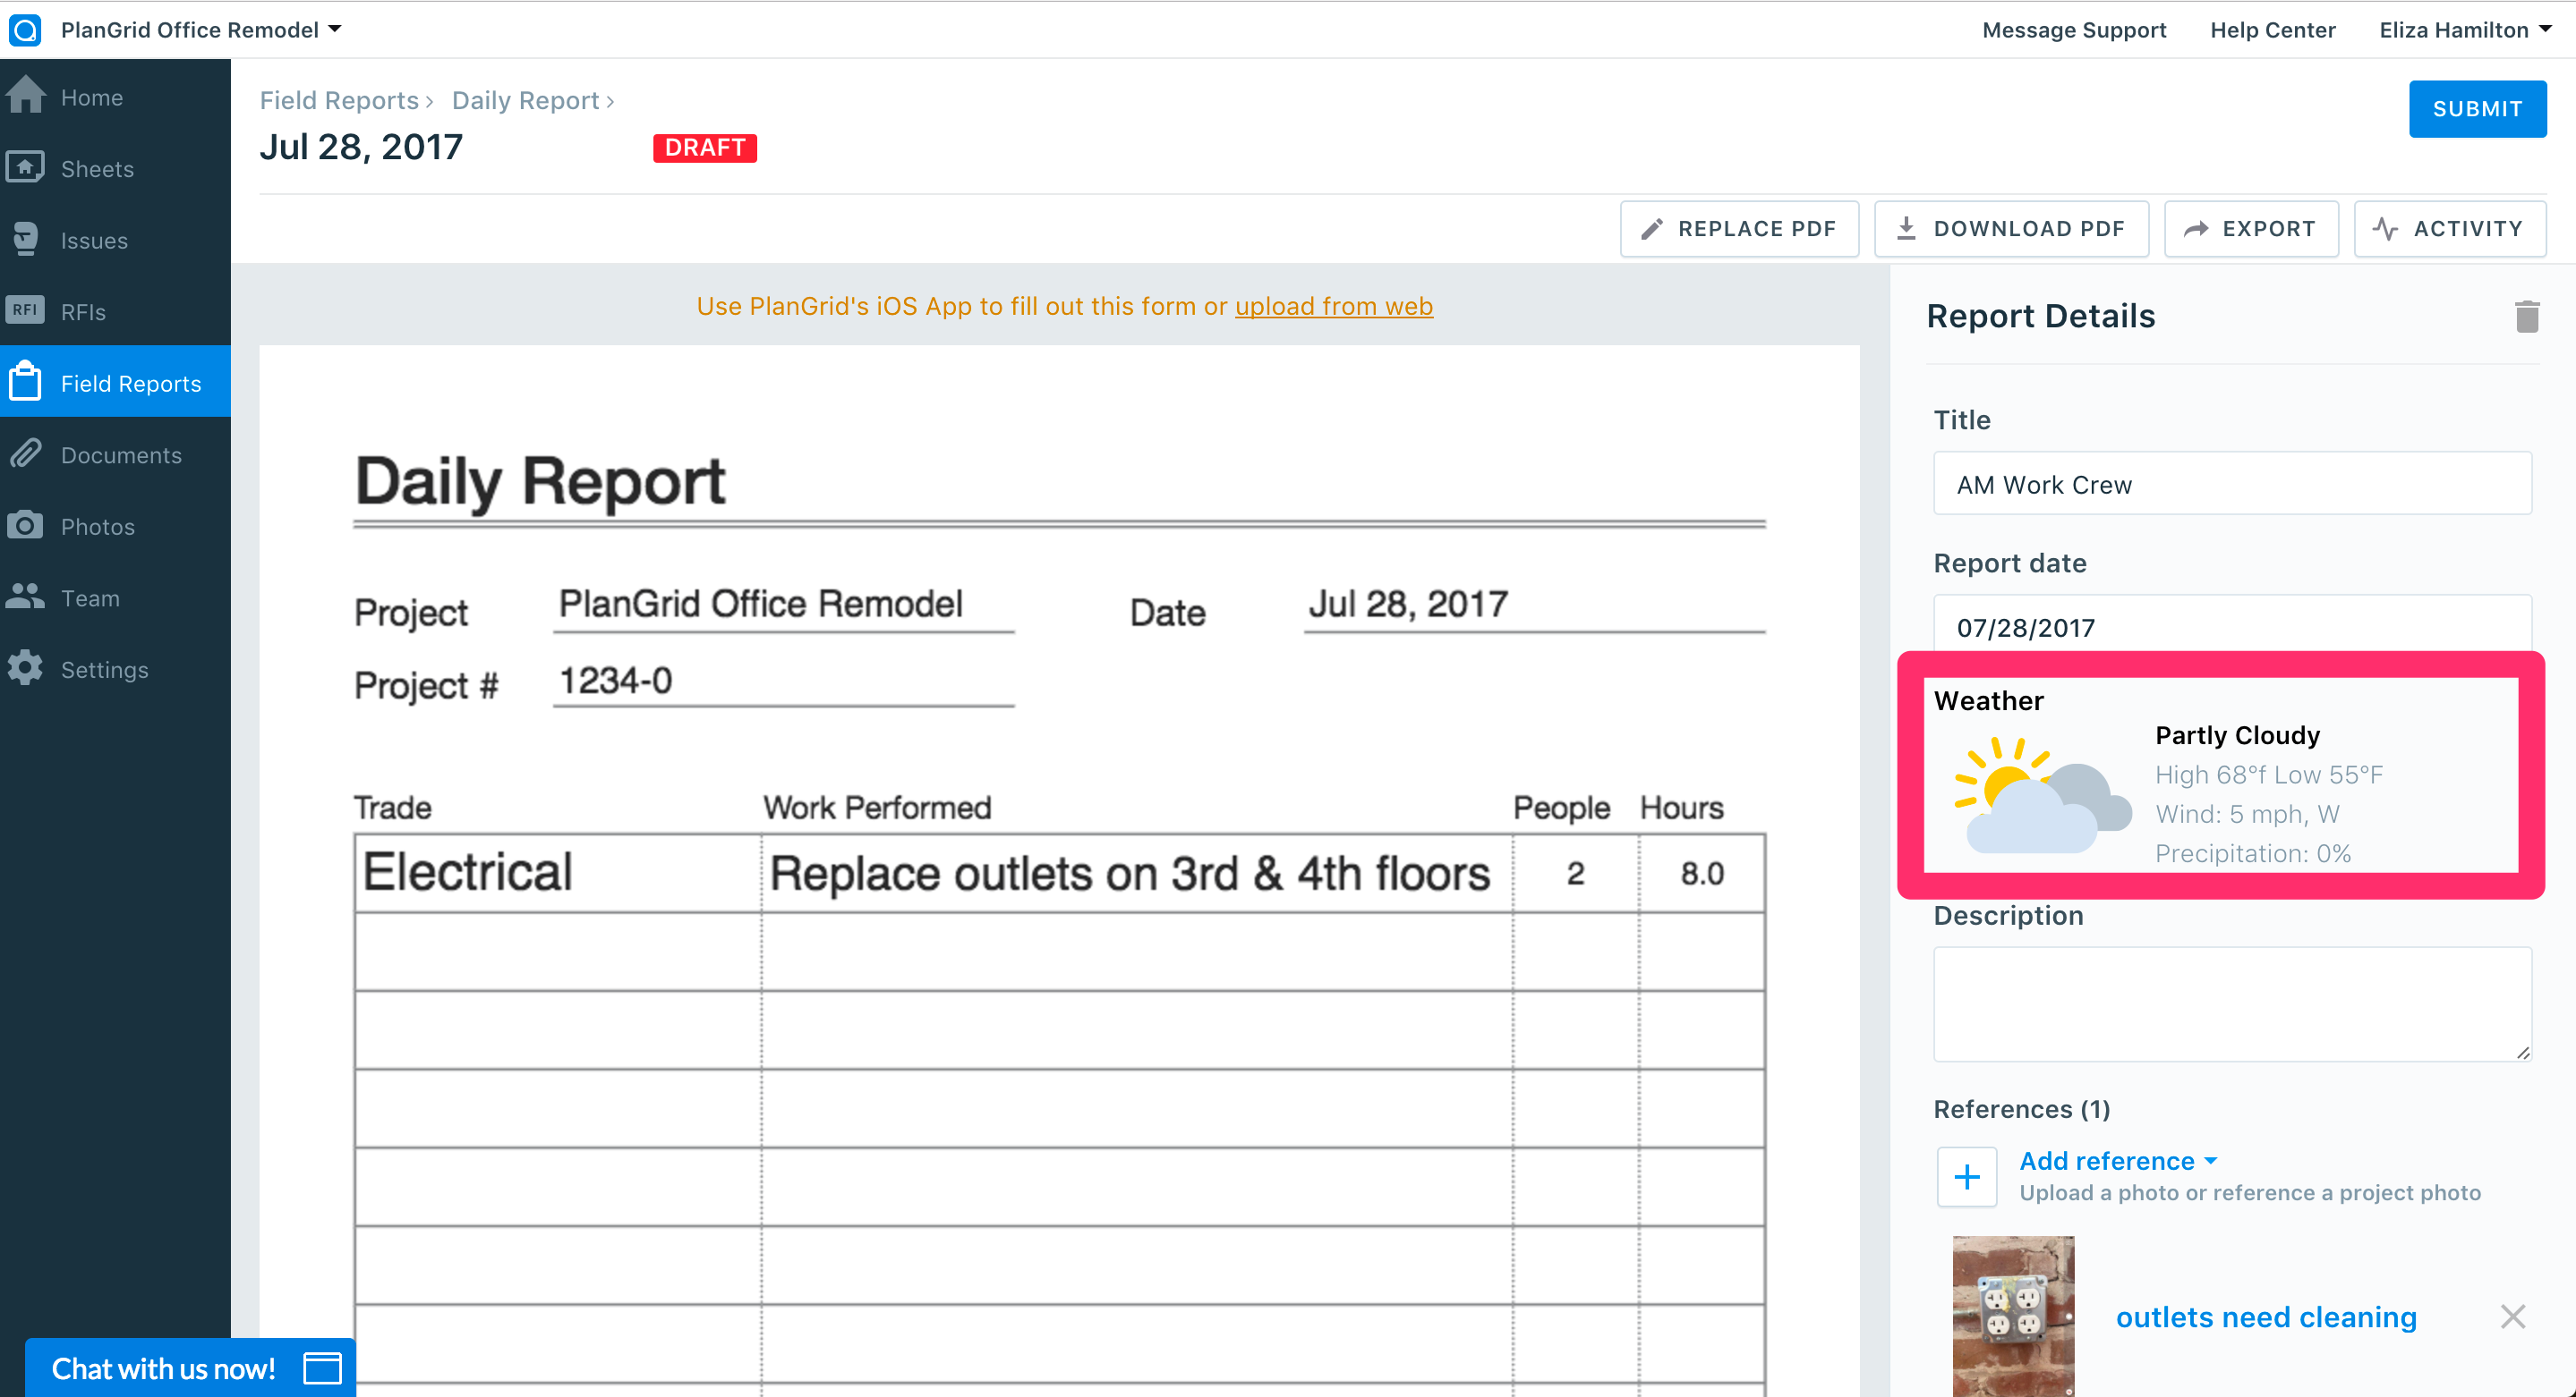Click the Replace PDF button

coord(1739,229)
